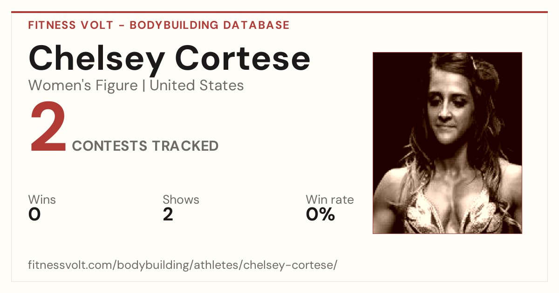
Task: Click the red line atop the card
Action: tap(279, 12)
